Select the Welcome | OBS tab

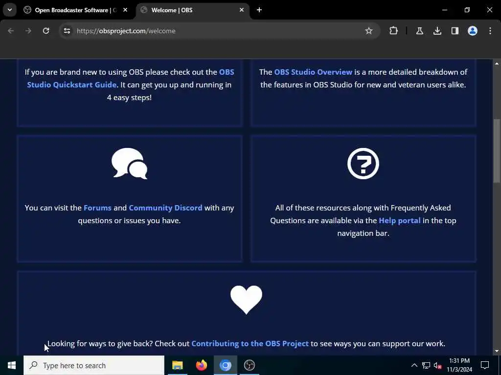193,10
